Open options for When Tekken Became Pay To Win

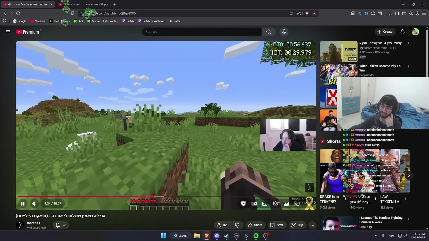coord(408,67)
